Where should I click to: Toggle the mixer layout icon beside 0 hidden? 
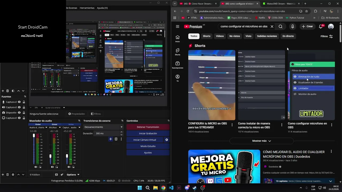pyautogui.click(x=56, y=175)
